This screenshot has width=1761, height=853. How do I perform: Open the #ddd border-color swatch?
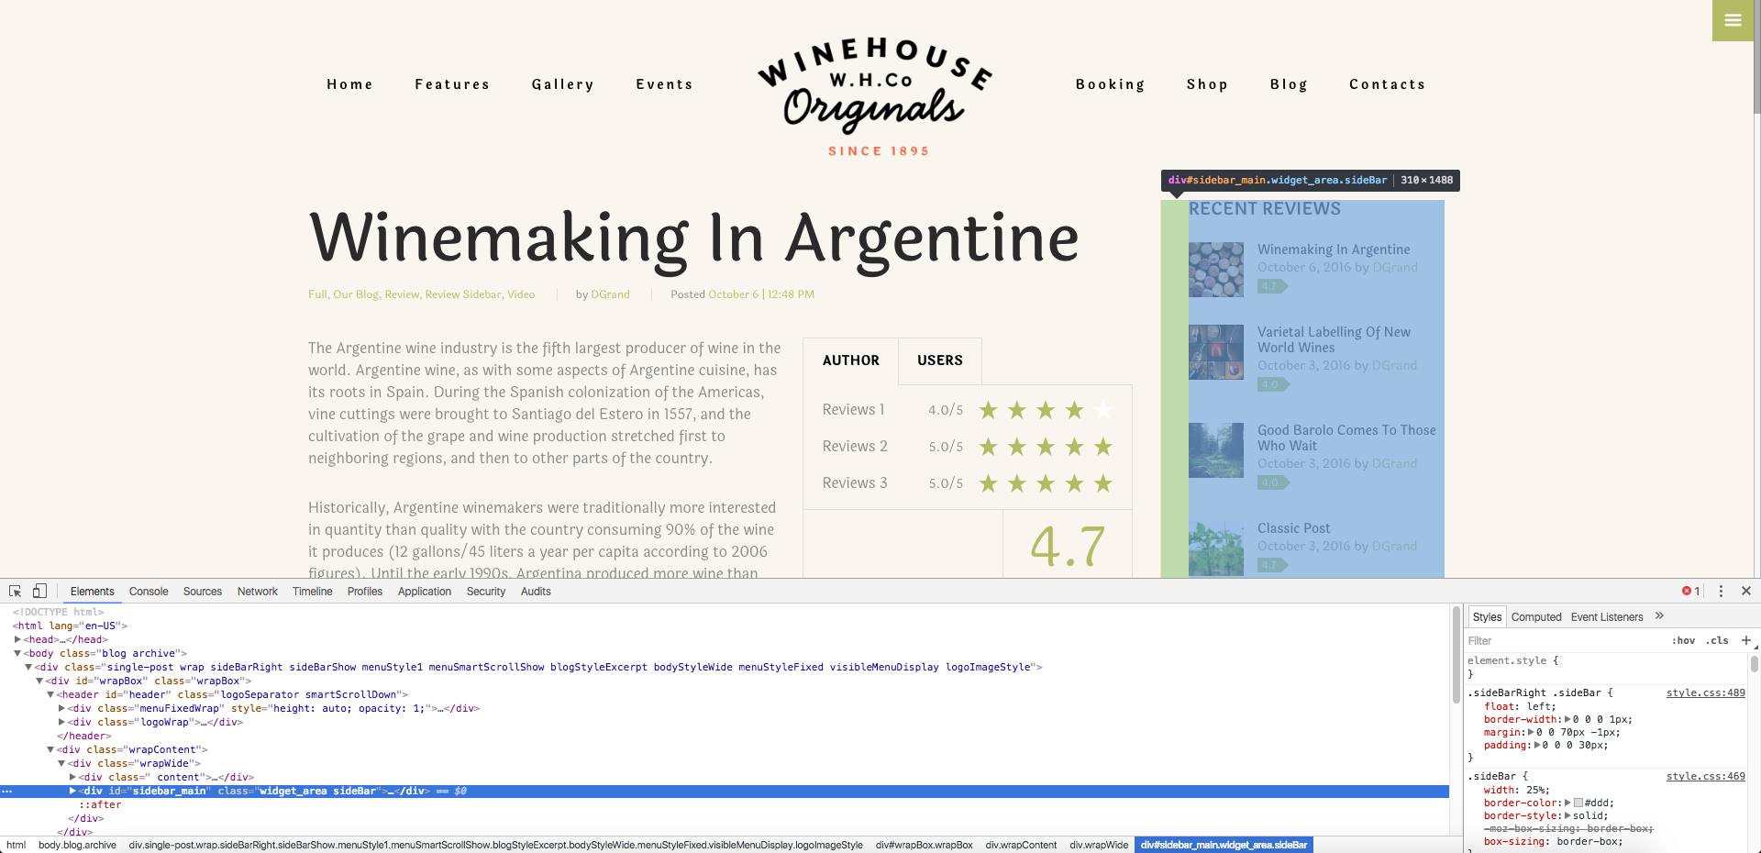pyautogui.click(x=1578, y=803)
